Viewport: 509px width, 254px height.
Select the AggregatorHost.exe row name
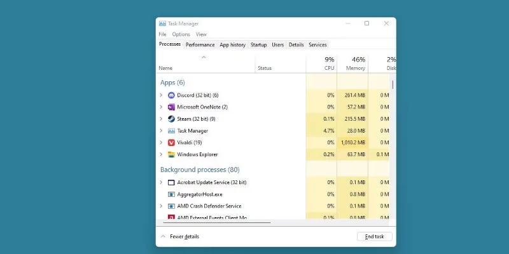click(x=200, y=194)
